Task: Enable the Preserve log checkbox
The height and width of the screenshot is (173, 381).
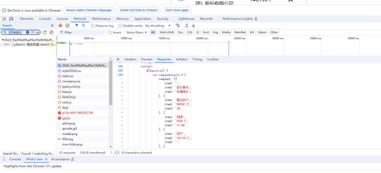Action: pyautogui.click(x=92, y=25)
